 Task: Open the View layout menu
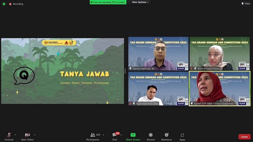[x=246, y=4]
